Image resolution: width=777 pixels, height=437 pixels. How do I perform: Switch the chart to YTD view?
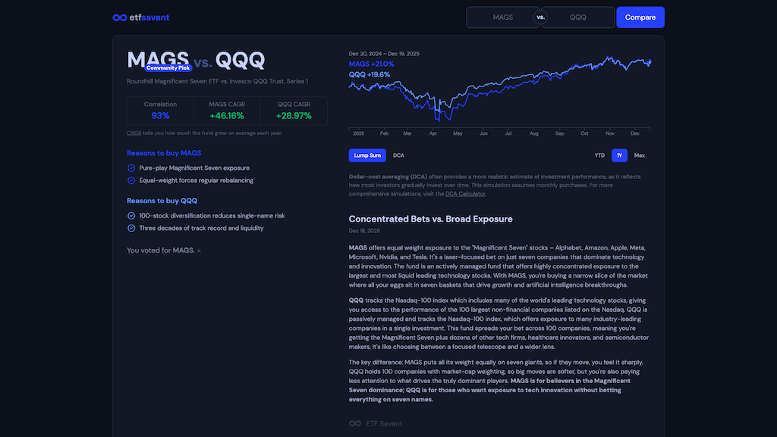point(599,155)
